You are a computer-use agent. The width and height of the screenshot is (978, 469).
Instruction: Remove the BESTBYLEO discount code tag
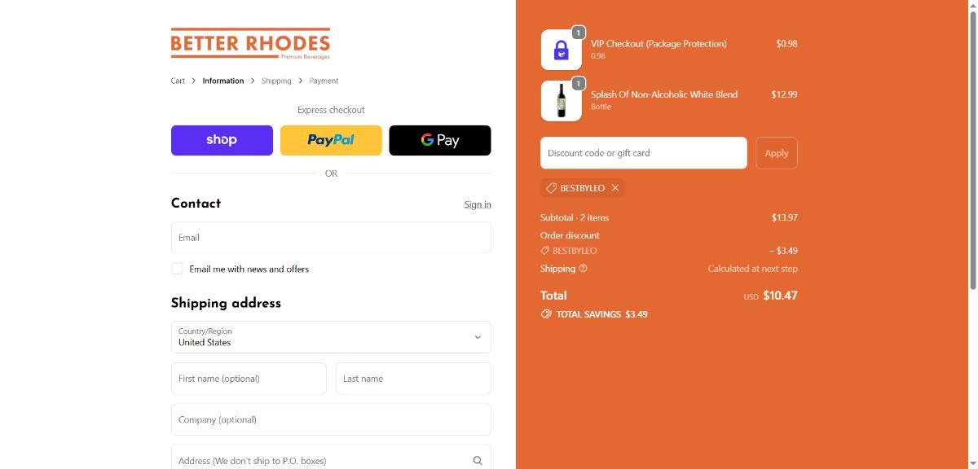tap(615, 188)
